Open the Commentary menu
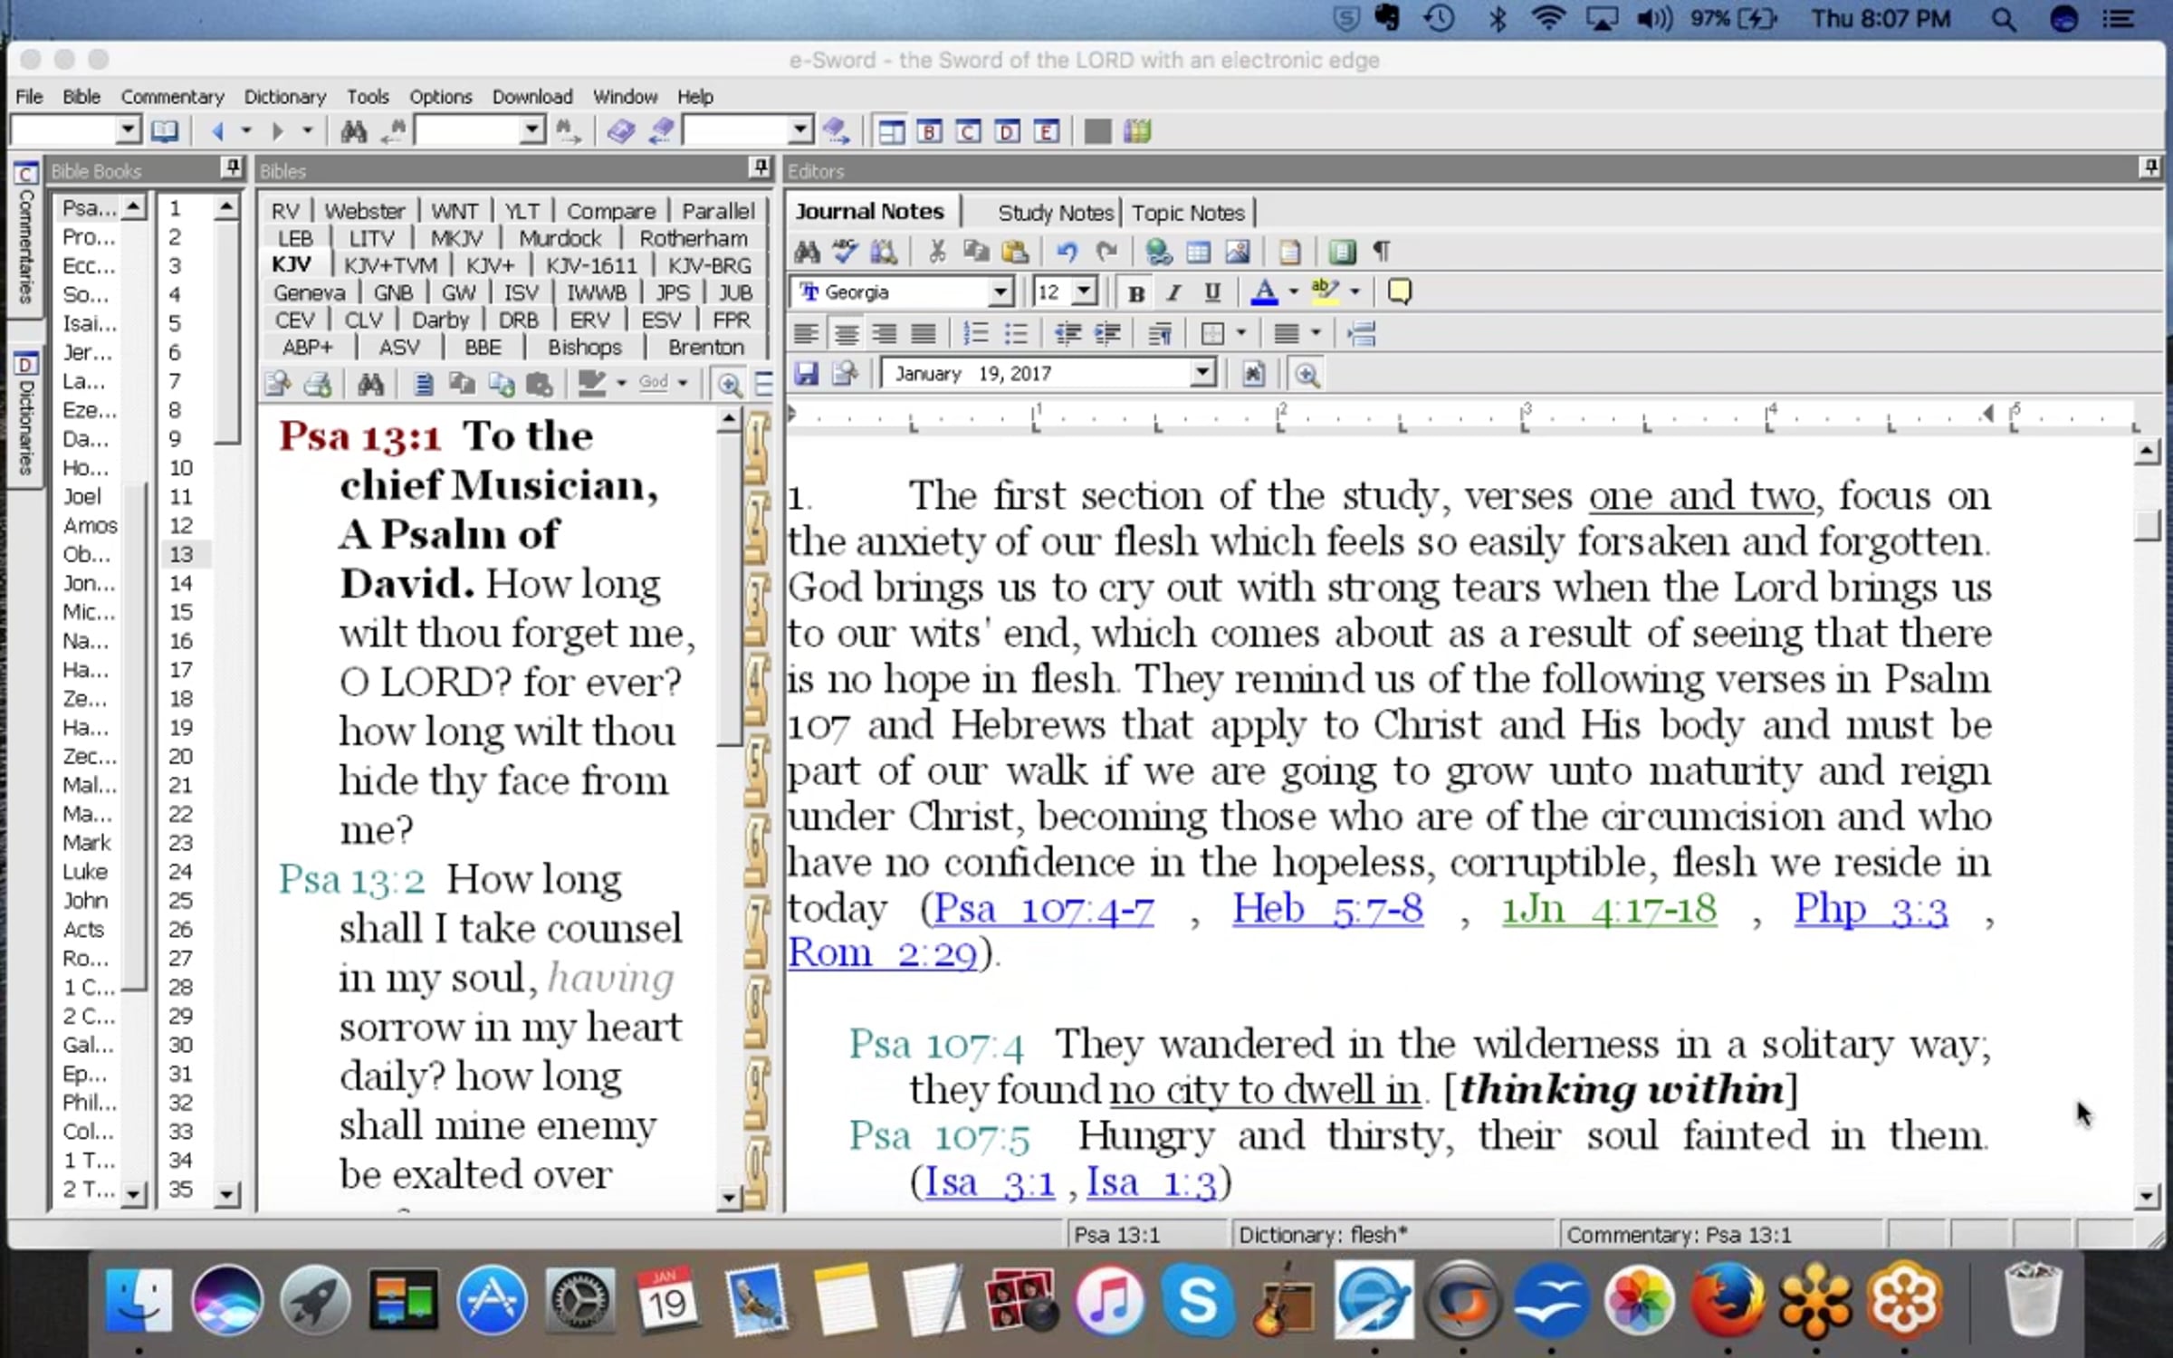Image resolution: width=2173 pixels, height=1358 pixels. [172, 97]
